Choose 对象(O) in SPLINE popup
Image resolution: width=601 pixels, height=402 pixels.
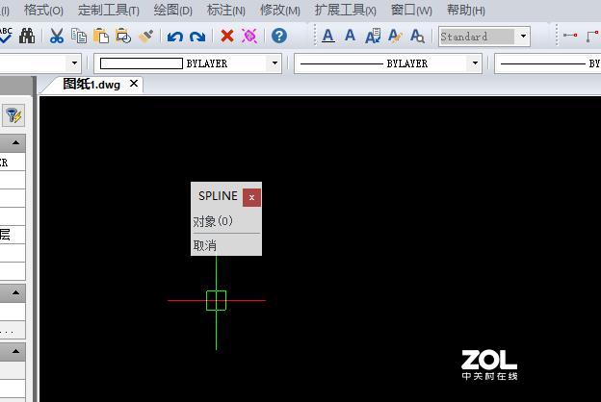[213, 221]
